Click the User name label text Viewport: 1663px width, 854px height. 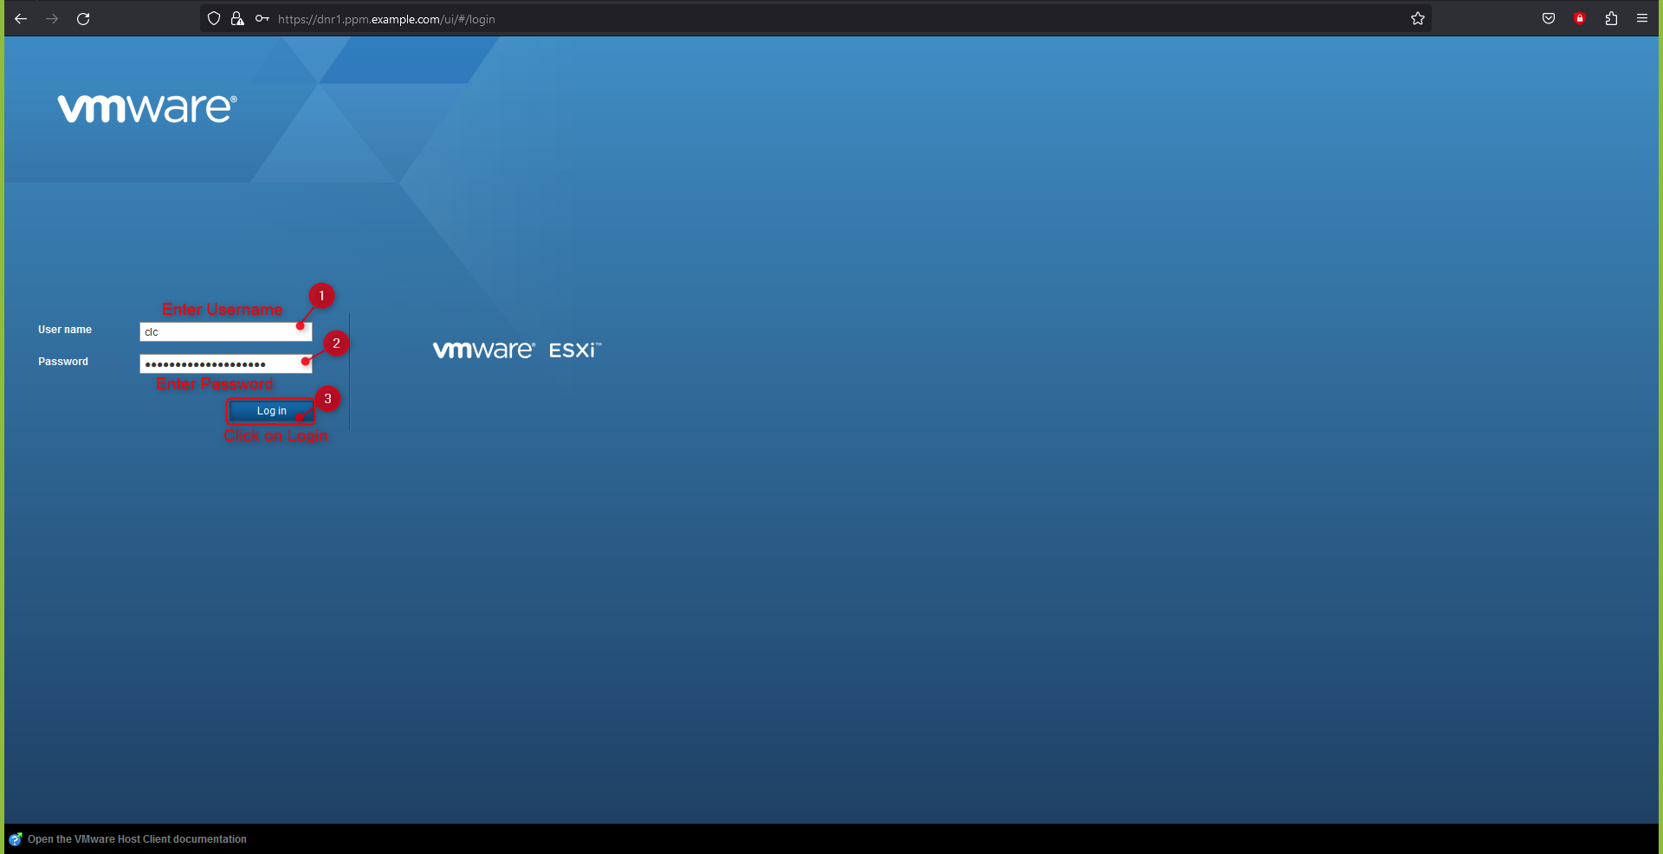pos(65,330)
